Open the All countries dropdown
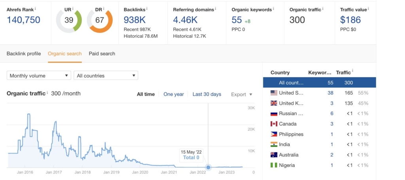This screenshot has height=180, width=405. click(x=106, y=76)
